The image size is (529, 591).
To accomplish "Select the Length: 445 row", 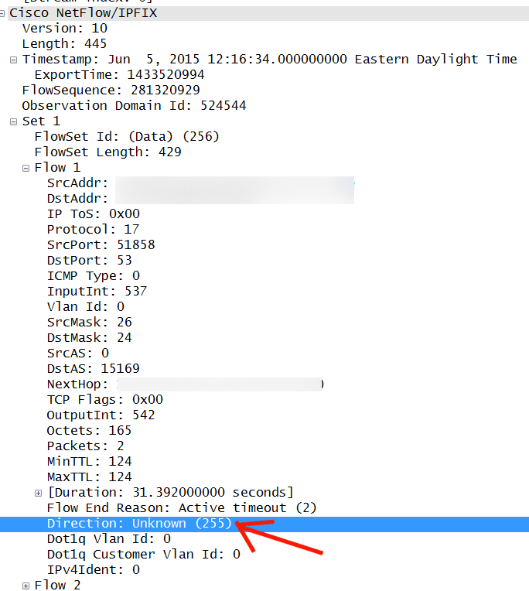I will pyautogui.click(x=64, y=44).
